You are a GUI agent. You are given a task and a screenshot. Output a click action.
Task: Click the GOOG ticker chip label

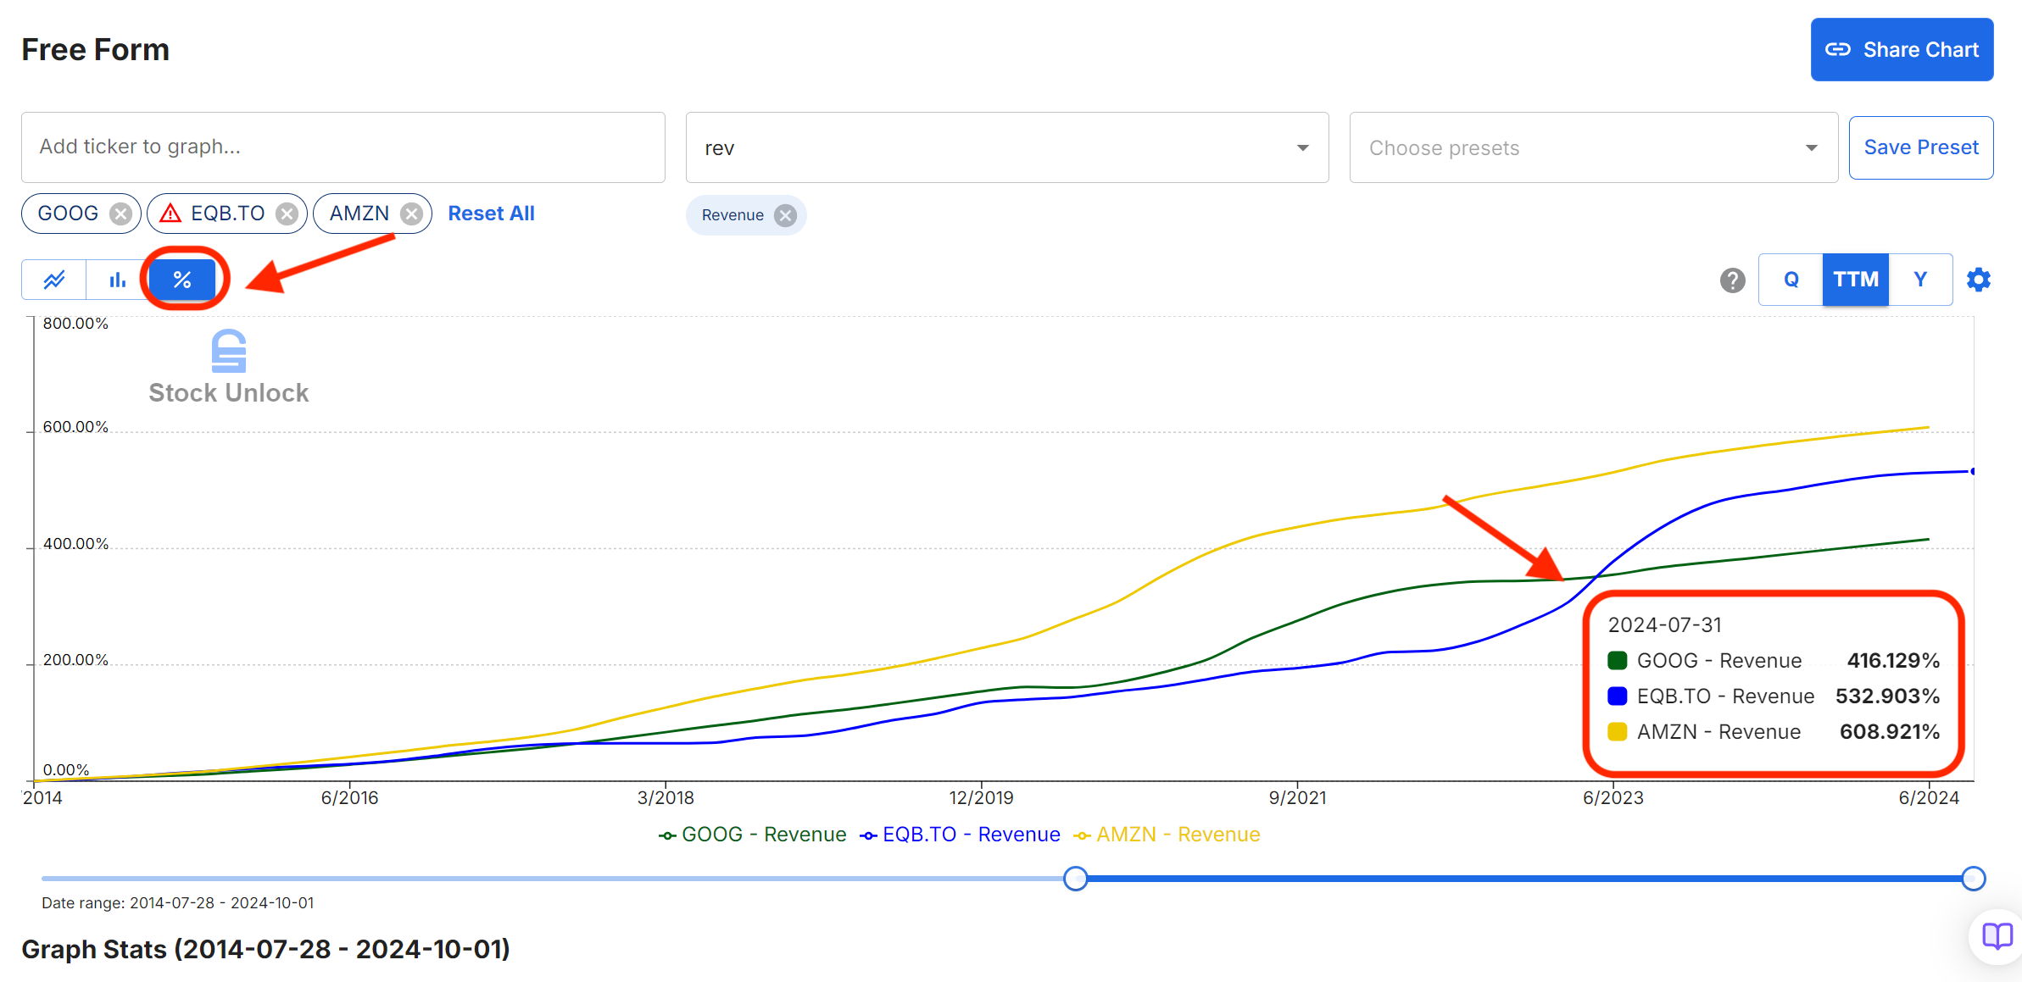pos(68,214)
